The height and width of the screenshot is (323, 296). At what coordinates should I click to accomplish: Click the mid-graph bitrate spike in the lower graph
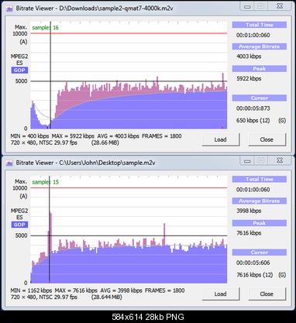click(x=164, y=234)
